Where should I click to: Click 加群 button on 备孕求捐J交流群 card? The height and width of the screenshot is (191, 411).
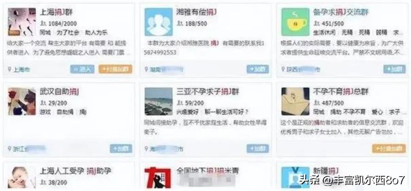click(394, 69)
